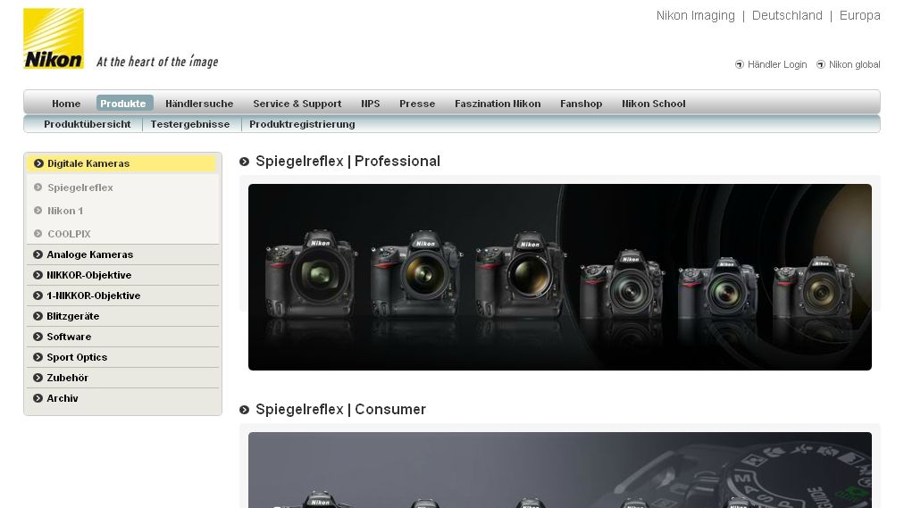Click the arrow icon beside Spiegelreflex | Consumer heading

245,410
